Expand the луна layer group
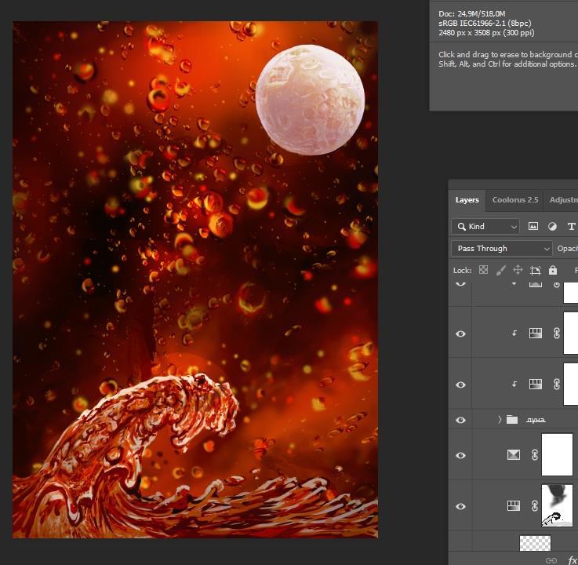Screen dimensions: 578x565 click(x=500, y=420)
